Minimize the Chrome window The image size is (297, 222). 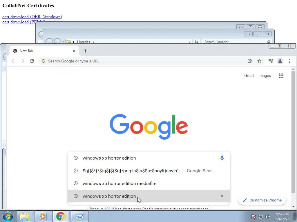(272, 46)
